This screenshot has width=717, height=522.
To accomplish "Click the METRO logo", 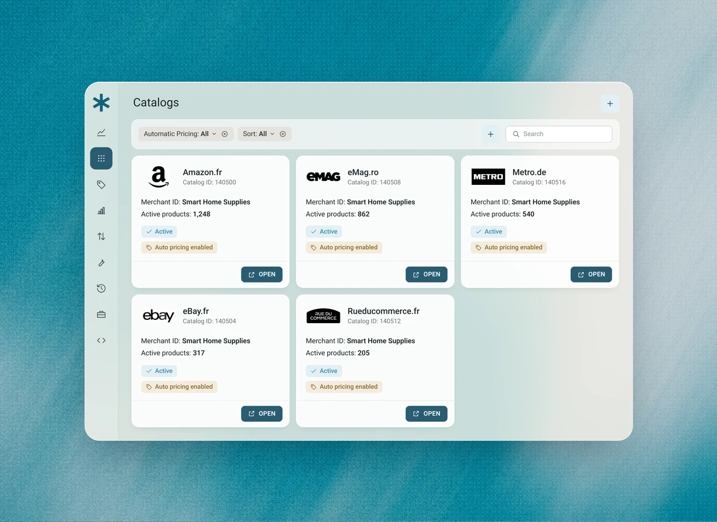I will tap(488, 177).
